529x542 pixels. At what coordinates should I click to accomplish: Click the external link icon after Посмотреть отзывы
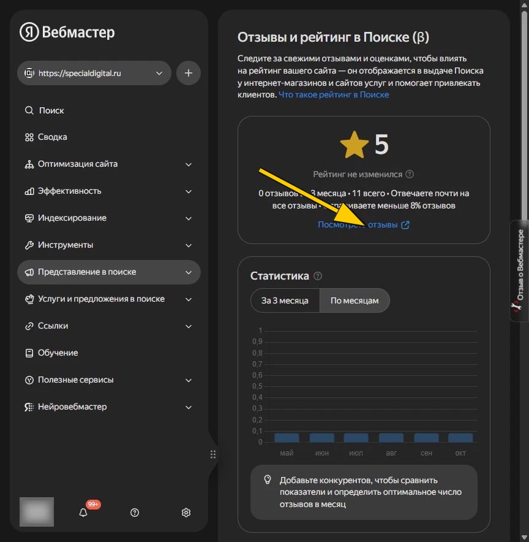(405, 225)
